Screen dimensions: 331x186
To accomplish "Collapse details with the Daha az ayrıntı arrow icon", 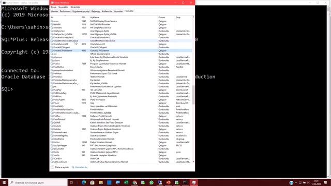I will (53, 167).
